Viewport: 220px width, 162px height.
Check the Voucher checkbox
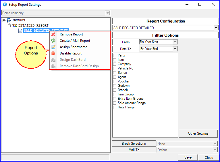pyautogui.click(x=115, y=81)
